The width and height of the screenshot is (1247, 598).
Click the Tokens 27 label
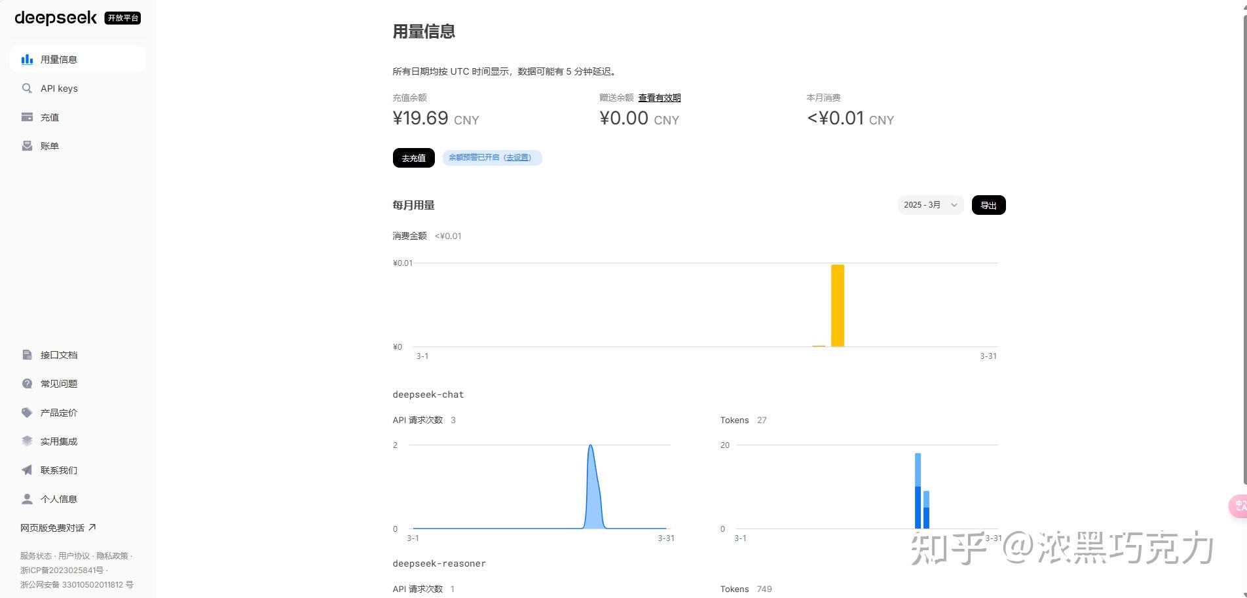[x=743, y=420]
